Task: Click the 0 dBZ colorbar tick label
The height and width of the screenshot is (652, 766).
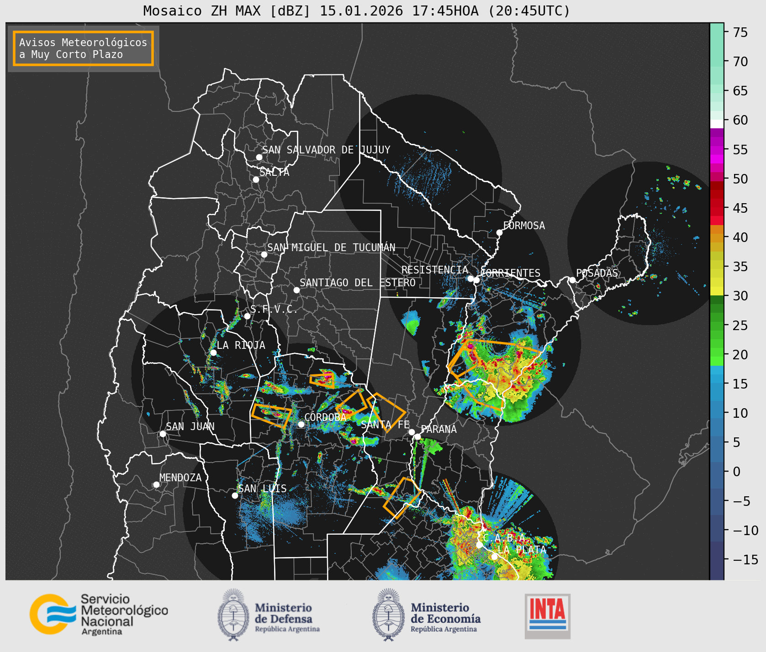Action: pos(737,472)
